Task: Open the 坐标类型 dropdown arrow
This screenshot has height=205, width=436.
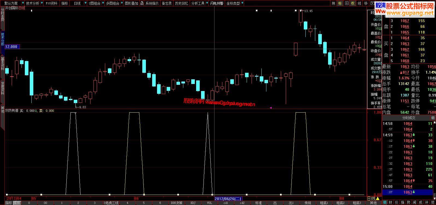Action: pos(242,3)
